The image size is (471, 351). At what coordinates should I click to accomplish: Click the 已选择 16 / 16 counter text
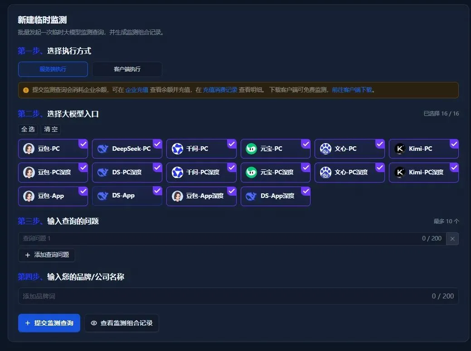pyautogui.click(x=441, y=114)
